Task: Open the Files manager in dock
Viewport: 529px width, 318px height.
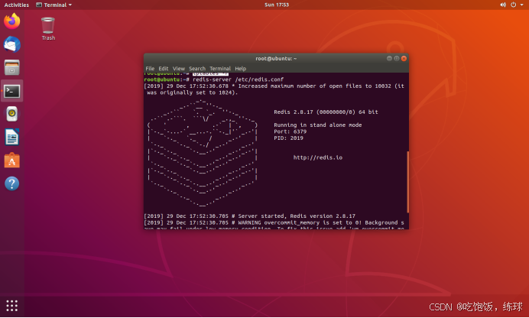Action: click(x=11, y=67)
